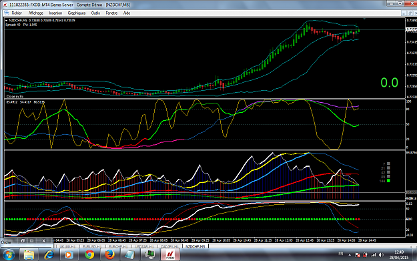The image size is (417, 261).
Task: Maximize the minimized Ordre window
Action: click(x=31, y=241)
